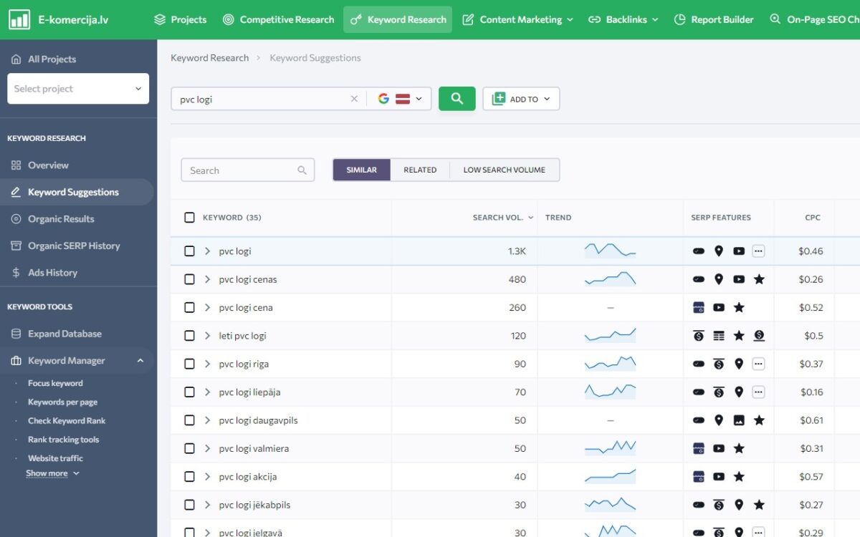Screen dimensions: 860x537
Task: Click the Add To button
Action: 521,99
